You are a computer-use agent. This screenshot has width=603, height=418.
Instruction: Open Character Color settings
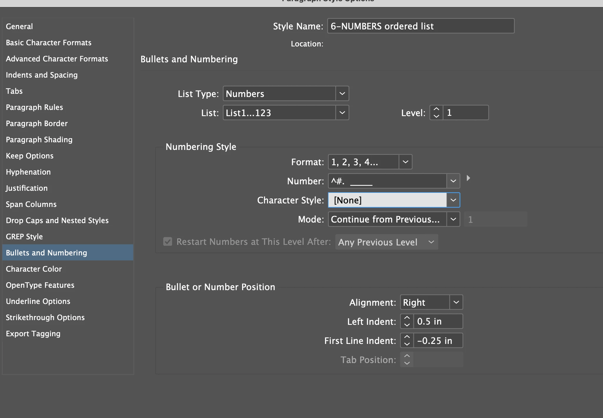tap(34, 269)
